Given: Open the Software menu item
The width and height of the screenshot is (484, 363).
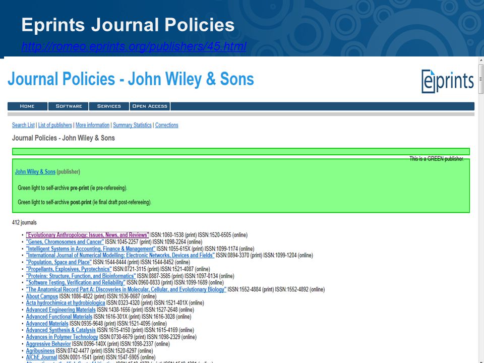Looking at the screenshot, I should 69,106.
